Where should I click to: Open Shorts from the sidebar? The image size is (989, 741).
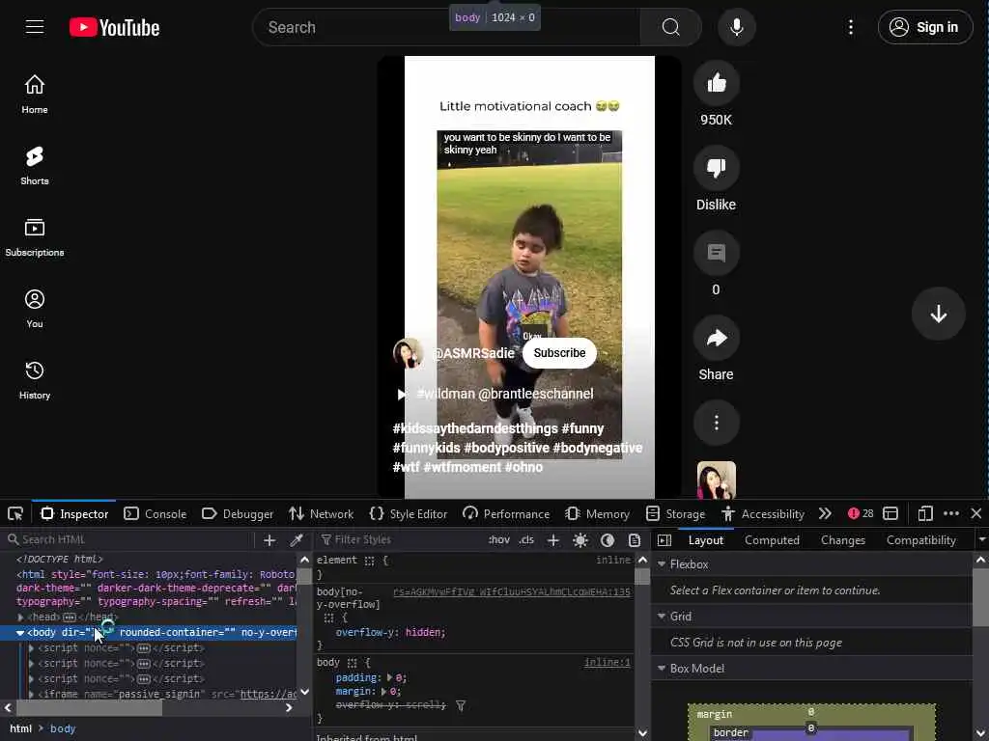(35, 166)
